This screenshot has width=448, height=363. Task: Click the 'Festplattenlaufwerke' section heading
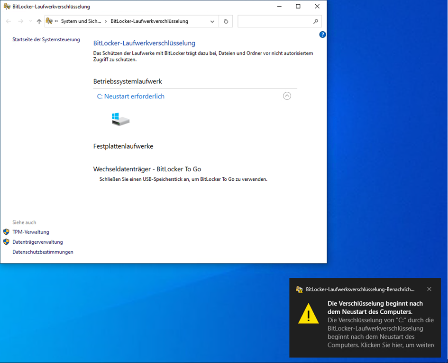click(123, 146)
